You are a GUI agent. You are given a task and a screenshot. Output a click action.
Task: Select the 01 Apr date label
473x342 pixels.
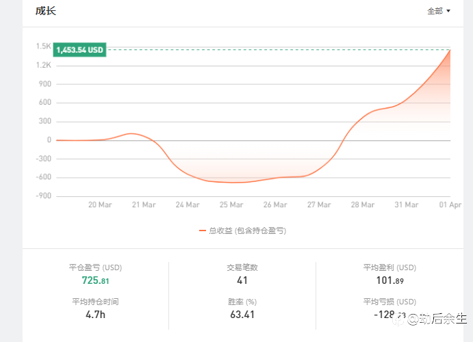pyautogui.click(x=450, y=205)
